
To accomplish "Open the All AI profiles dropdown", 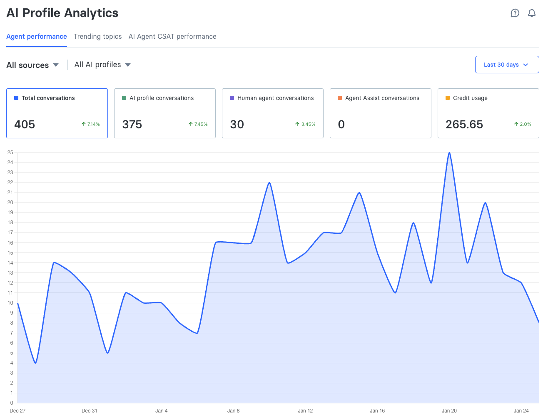I will tap(102, 65).
